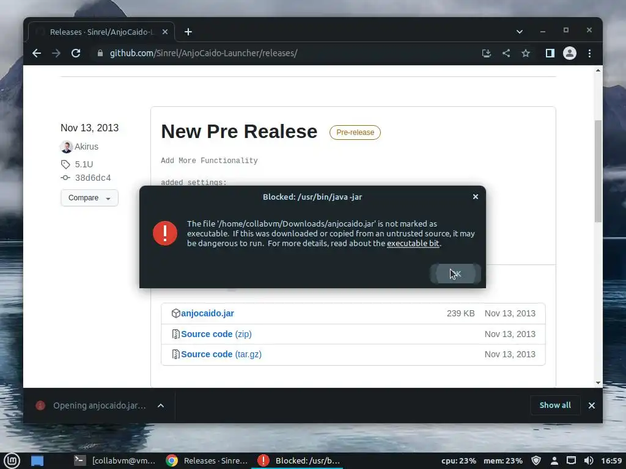
Task: Click the 239 KB file size text
Action: (x=461, y=313)
